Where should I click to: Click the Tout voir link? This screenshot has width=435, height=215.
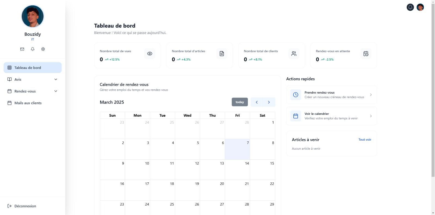coord(365,140)
